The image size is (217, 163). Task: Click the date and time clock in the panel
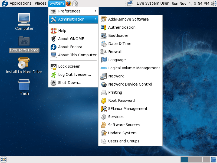[x=190, y=4]
